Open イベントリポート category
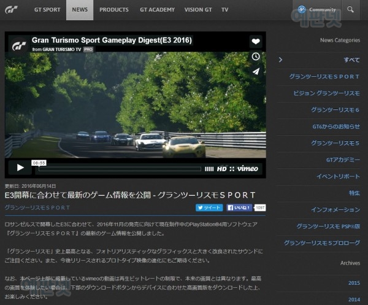Viewport: 368px width, 305px height. pos(338,176)
